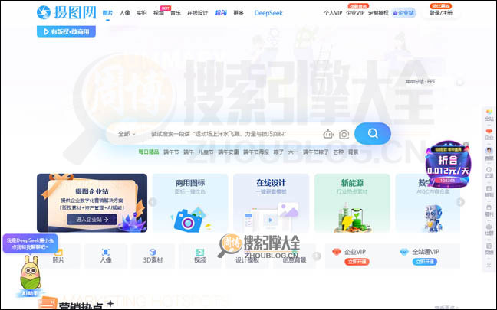Click the 端午安康 keyword

[229, 152]
